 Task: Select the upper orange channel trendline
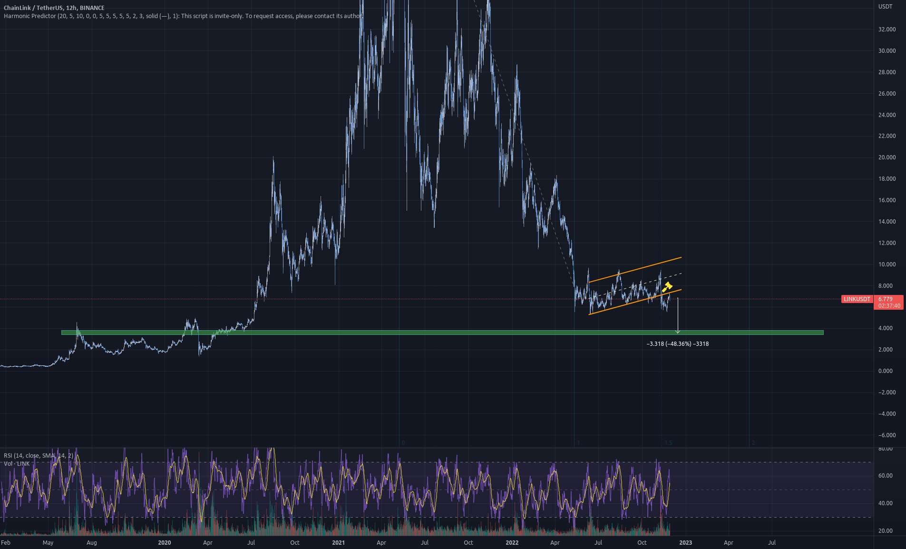click(x=635, y=270)
